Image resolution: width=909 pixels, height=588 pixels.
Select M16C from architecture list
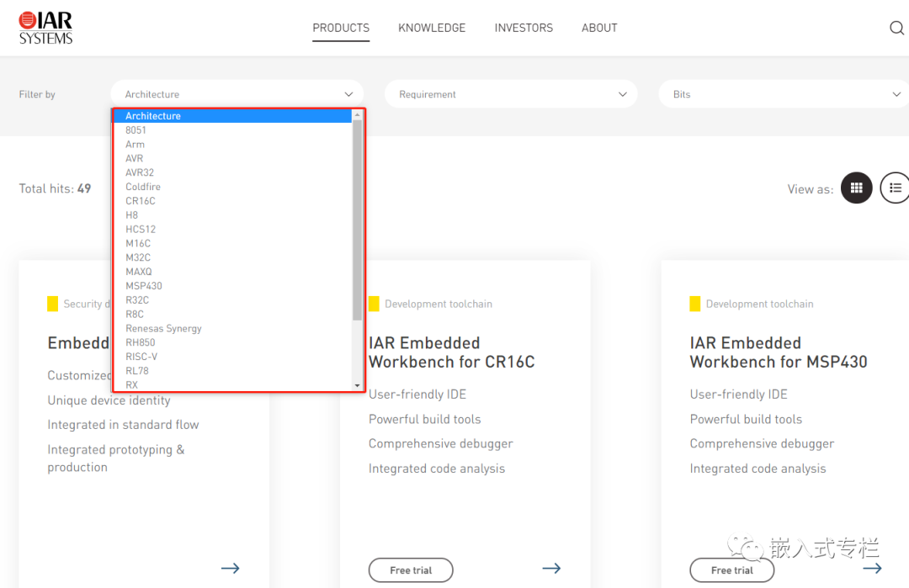[232, 243]
